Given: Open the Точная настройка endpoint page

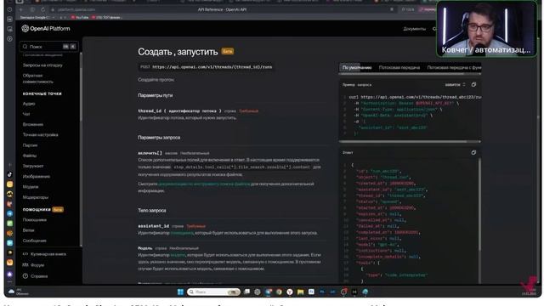Looking at the screenshot, I should tap(40, 134).
